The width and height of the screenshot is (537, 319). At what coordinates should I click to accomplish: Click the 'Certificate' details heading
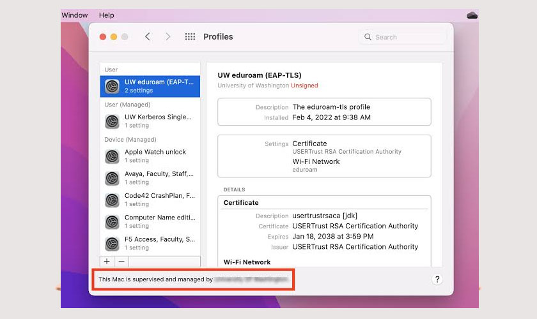241,202
